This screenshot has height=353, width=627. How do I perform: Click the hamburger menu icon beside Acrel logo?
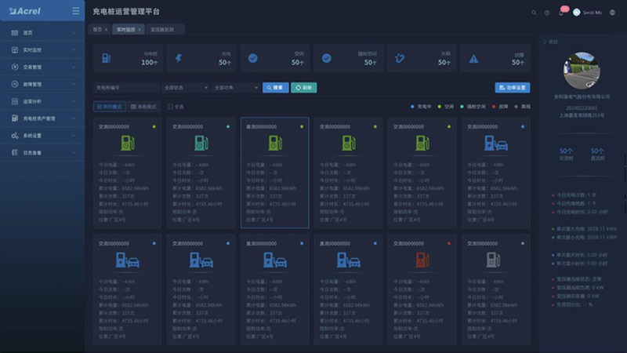click(75, 12)
